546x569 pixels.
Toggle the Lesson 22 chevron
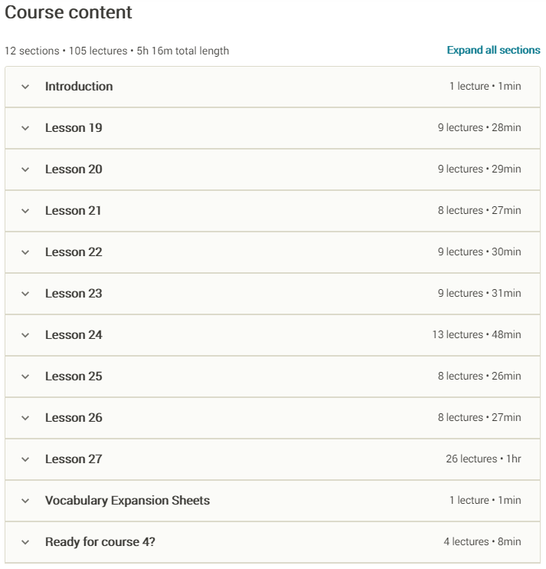tap(25, 252)
